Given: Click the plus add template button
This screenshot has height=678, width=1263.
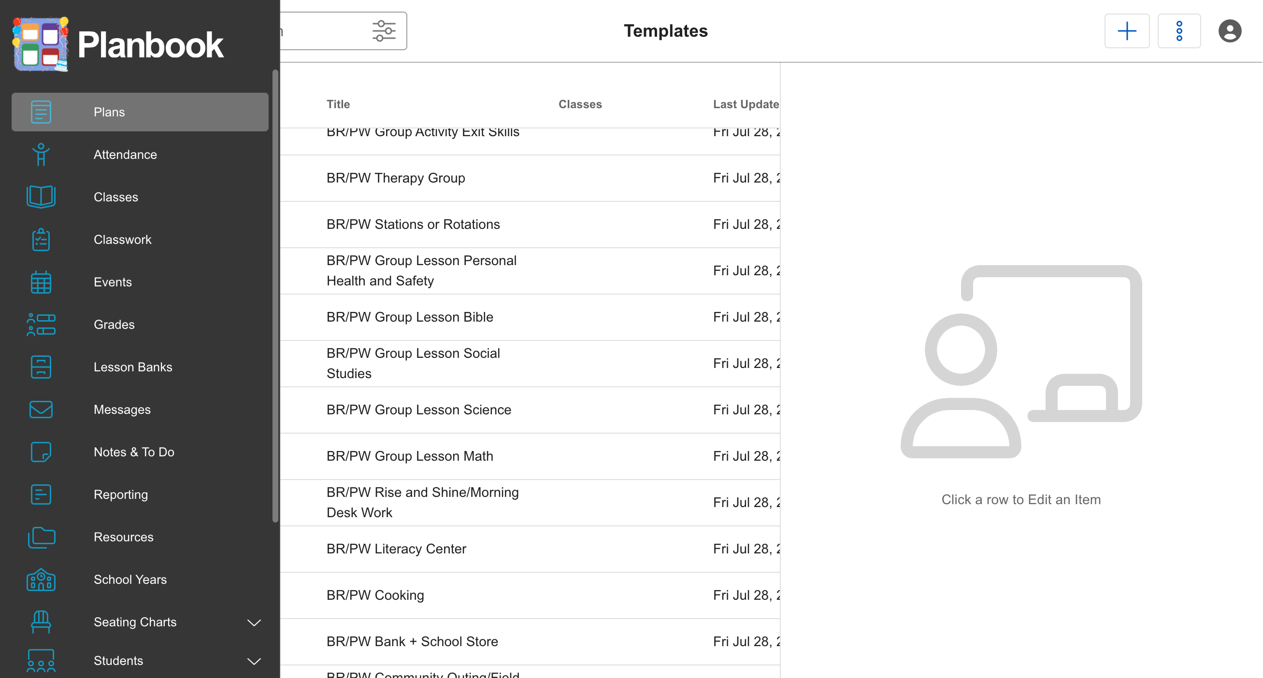Looking at the screenshot, I should 1127,31.
